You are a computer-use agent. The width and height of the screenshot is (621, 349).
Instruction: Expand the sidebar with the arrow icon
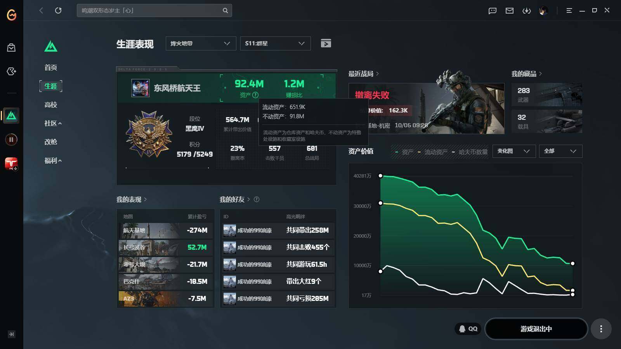click(11, 334)
